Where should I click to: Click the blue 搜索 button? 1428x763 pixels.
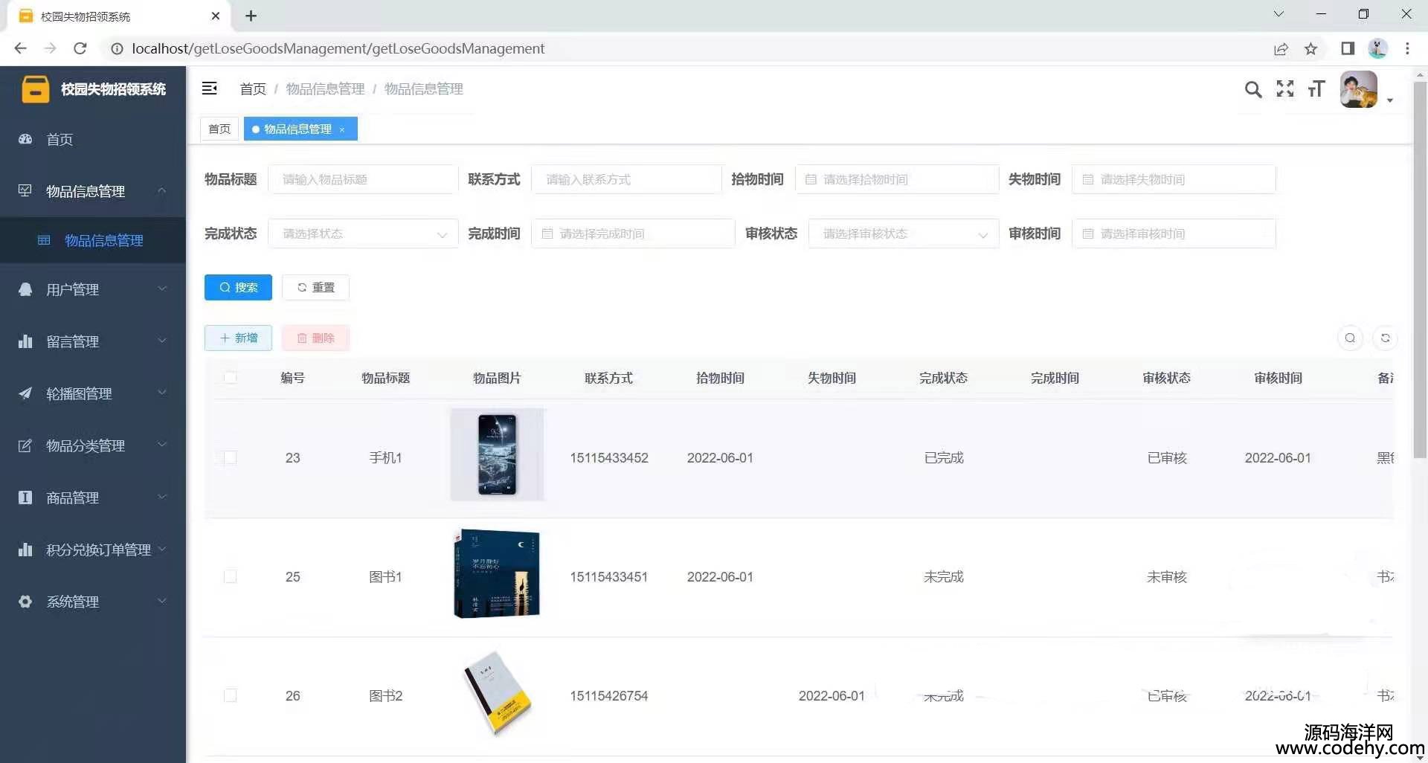[x=238, y=288]
